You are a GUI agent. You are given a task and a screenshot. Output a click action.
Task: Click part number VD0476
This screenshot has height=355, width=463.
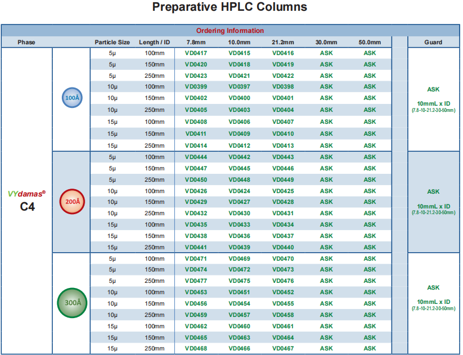click(x=283, y=281)
